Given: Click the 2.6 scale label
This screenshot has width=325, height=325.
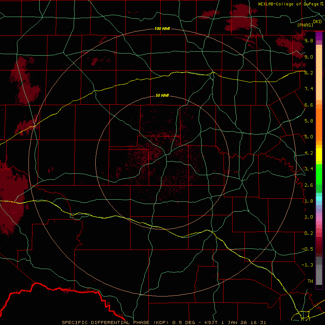Looking at the screenshot, I should [x=309, y=185].
